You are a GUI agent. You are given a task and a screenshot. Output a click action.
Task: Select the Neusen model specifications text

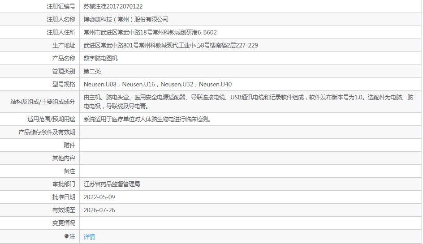(x=158, y=84)
